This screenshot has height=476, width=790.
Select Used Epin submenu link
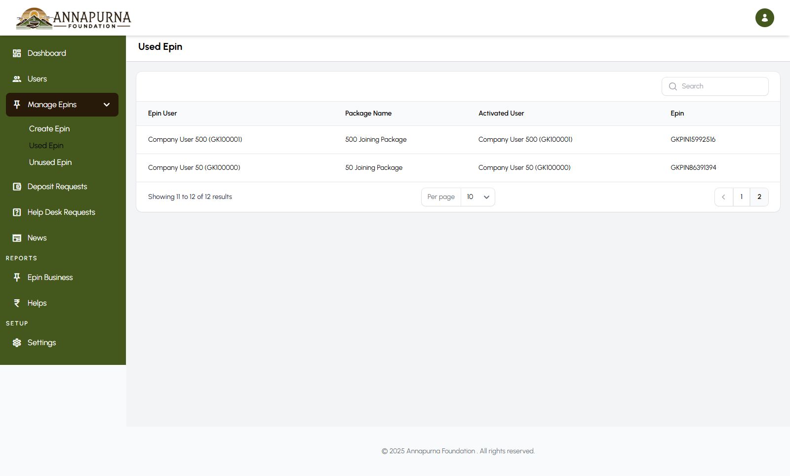click(x=46, y=146)
